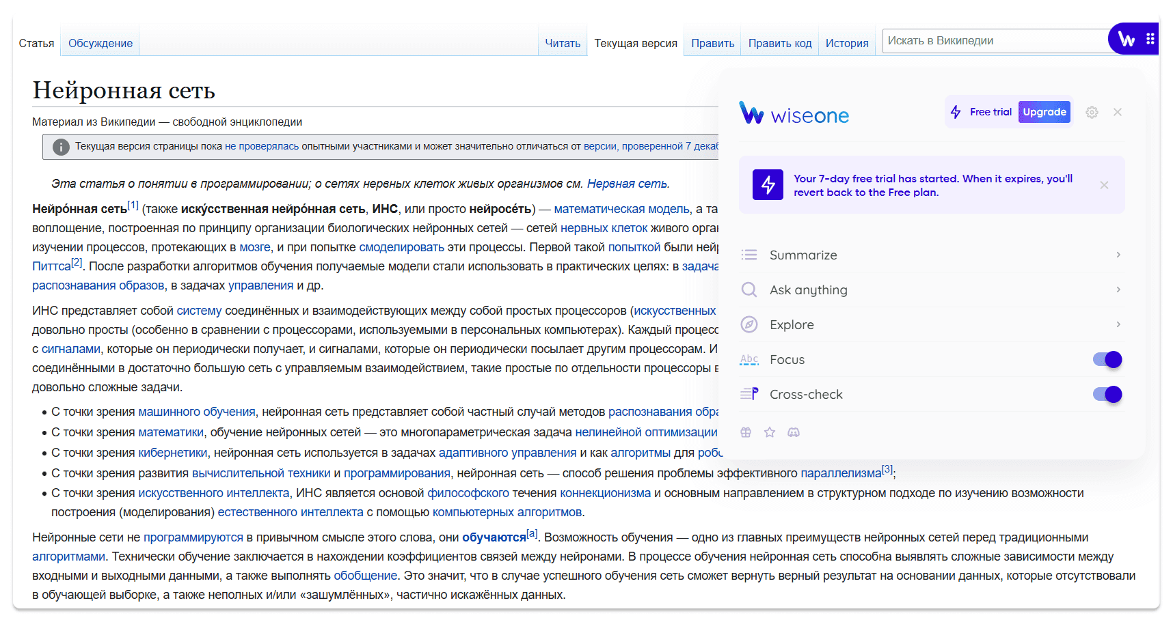Follow the компьютерных алгоритмов link
This screenshot has width=1173, height=620.
(507, 512)
